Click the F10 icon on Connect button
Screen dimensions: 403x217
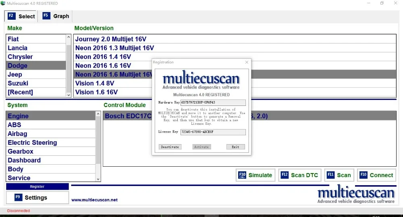[364, 175]
